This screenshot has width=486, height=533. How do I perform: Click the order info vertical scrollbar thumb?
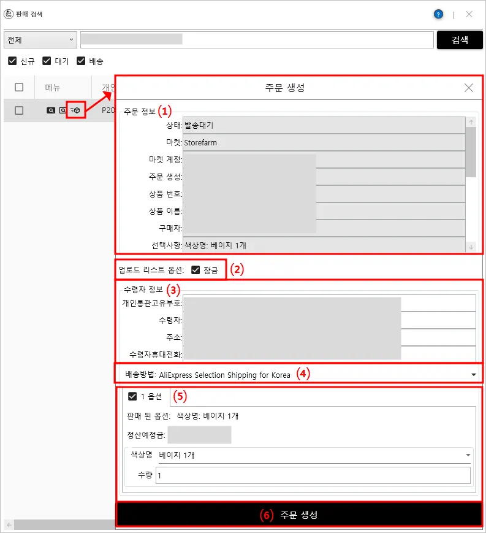[x=471, y=152]
